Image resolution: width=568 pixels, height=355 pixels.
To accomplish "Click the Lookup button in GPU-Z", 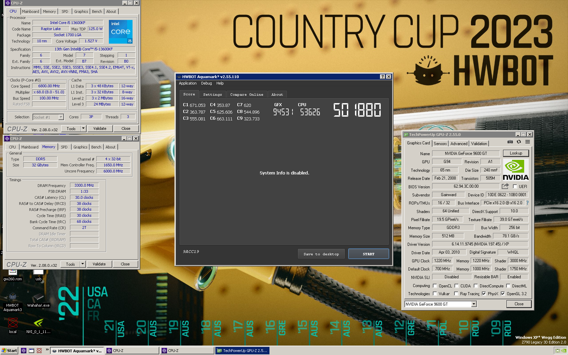I will pyautogui.click(x=516, y=153).
